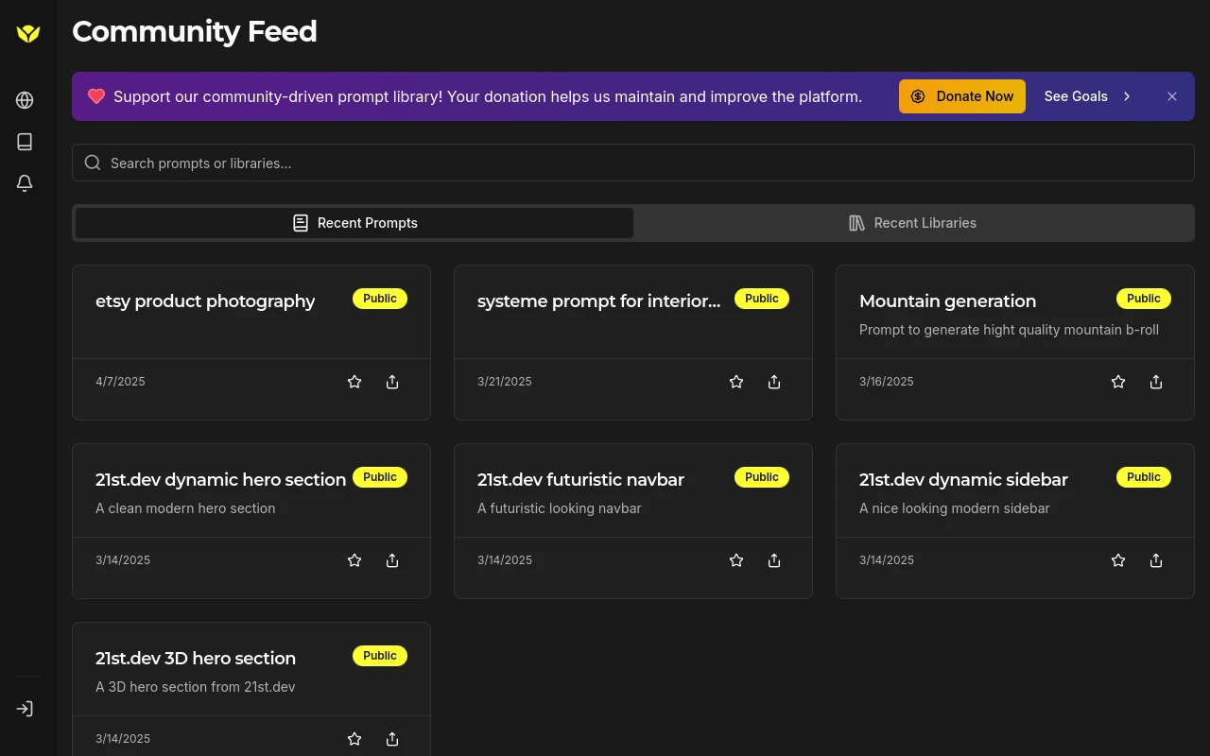This screenshot has height=756, width=1210.
Task: Click the login icon at sidebar bottom
Action: tap(25, 709)
